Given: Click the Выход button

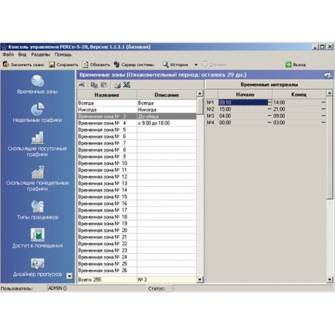Looking at the screenshot, I should coord(295,65).
